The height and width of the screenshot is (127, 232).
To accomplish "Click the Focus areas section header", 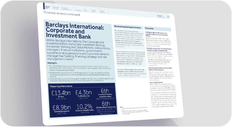I will coord(149,28).
